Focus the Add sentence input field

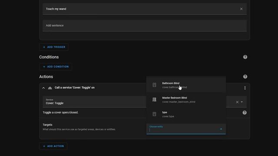(145, 26)
